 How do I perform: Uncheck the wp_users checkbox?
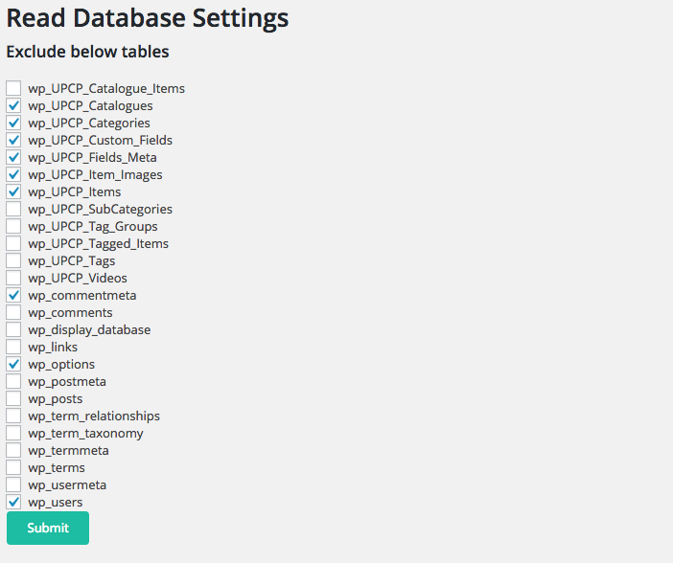pyautogui.click(x=13, y=502)
